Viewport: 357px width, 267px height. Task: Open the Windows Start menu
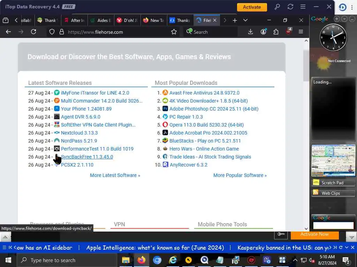[8, 260]
